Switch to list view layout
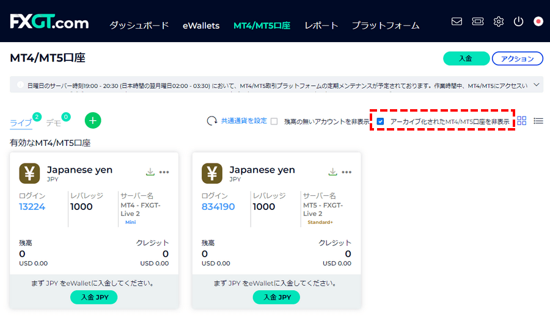This screenshot has width=550, height=316. click(x=538, y=121)
